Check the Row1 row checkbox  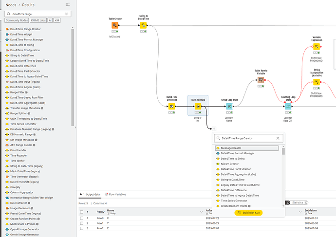click(81, 223)
